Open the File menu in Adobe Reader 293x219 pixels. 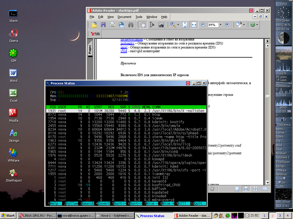point(92,17)
